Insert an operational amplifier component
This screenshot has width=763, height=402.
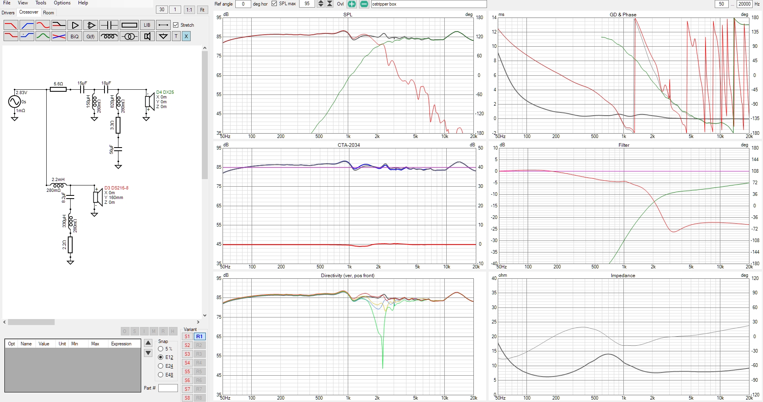tap(91, 25)
